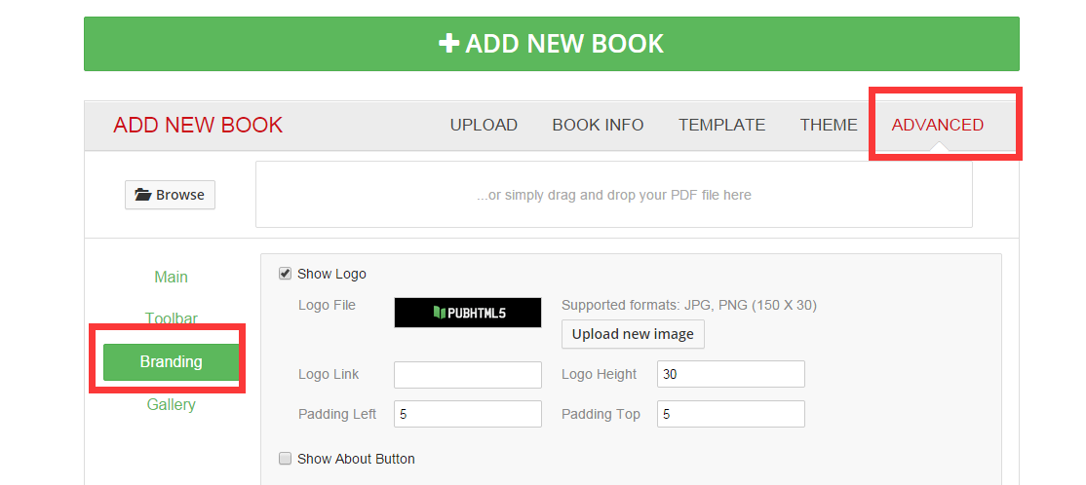1086x485 pixels.
Task: Click the Padding Left input field
Action: [x=468, y=415]
